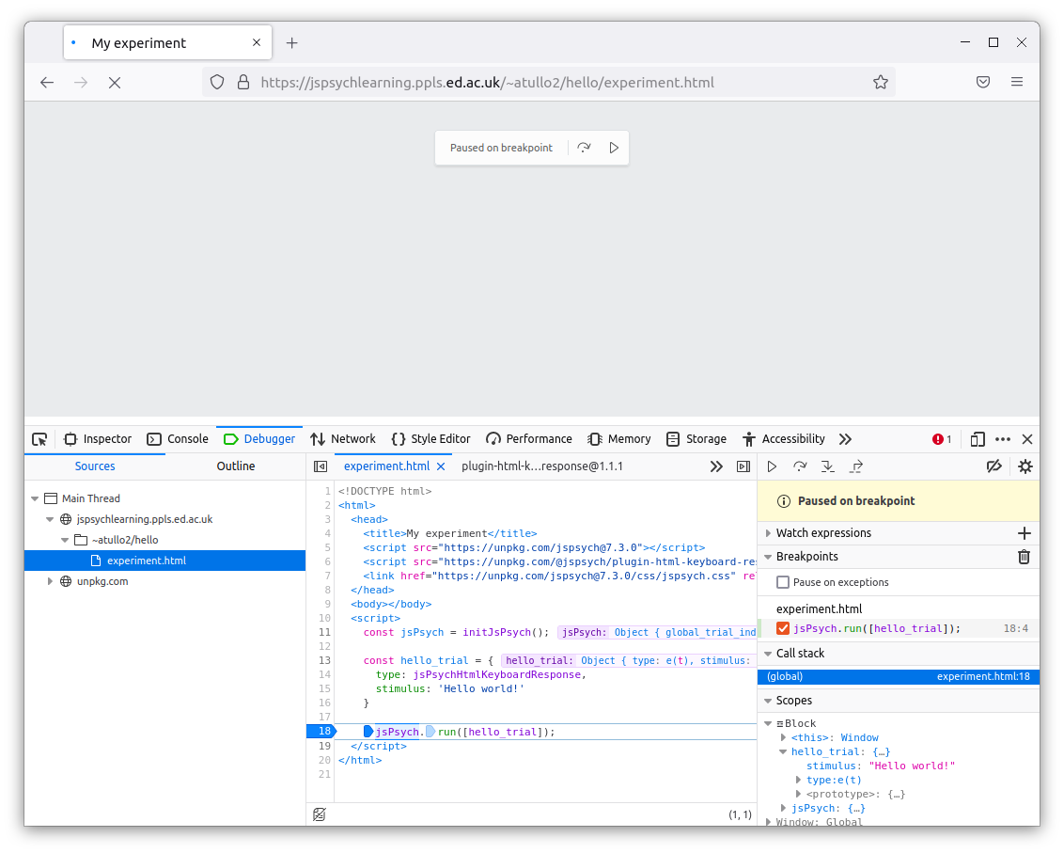Remove all breakpoints with trash icon
This screenshot has width=1064, height=853.
[1024, 557]
